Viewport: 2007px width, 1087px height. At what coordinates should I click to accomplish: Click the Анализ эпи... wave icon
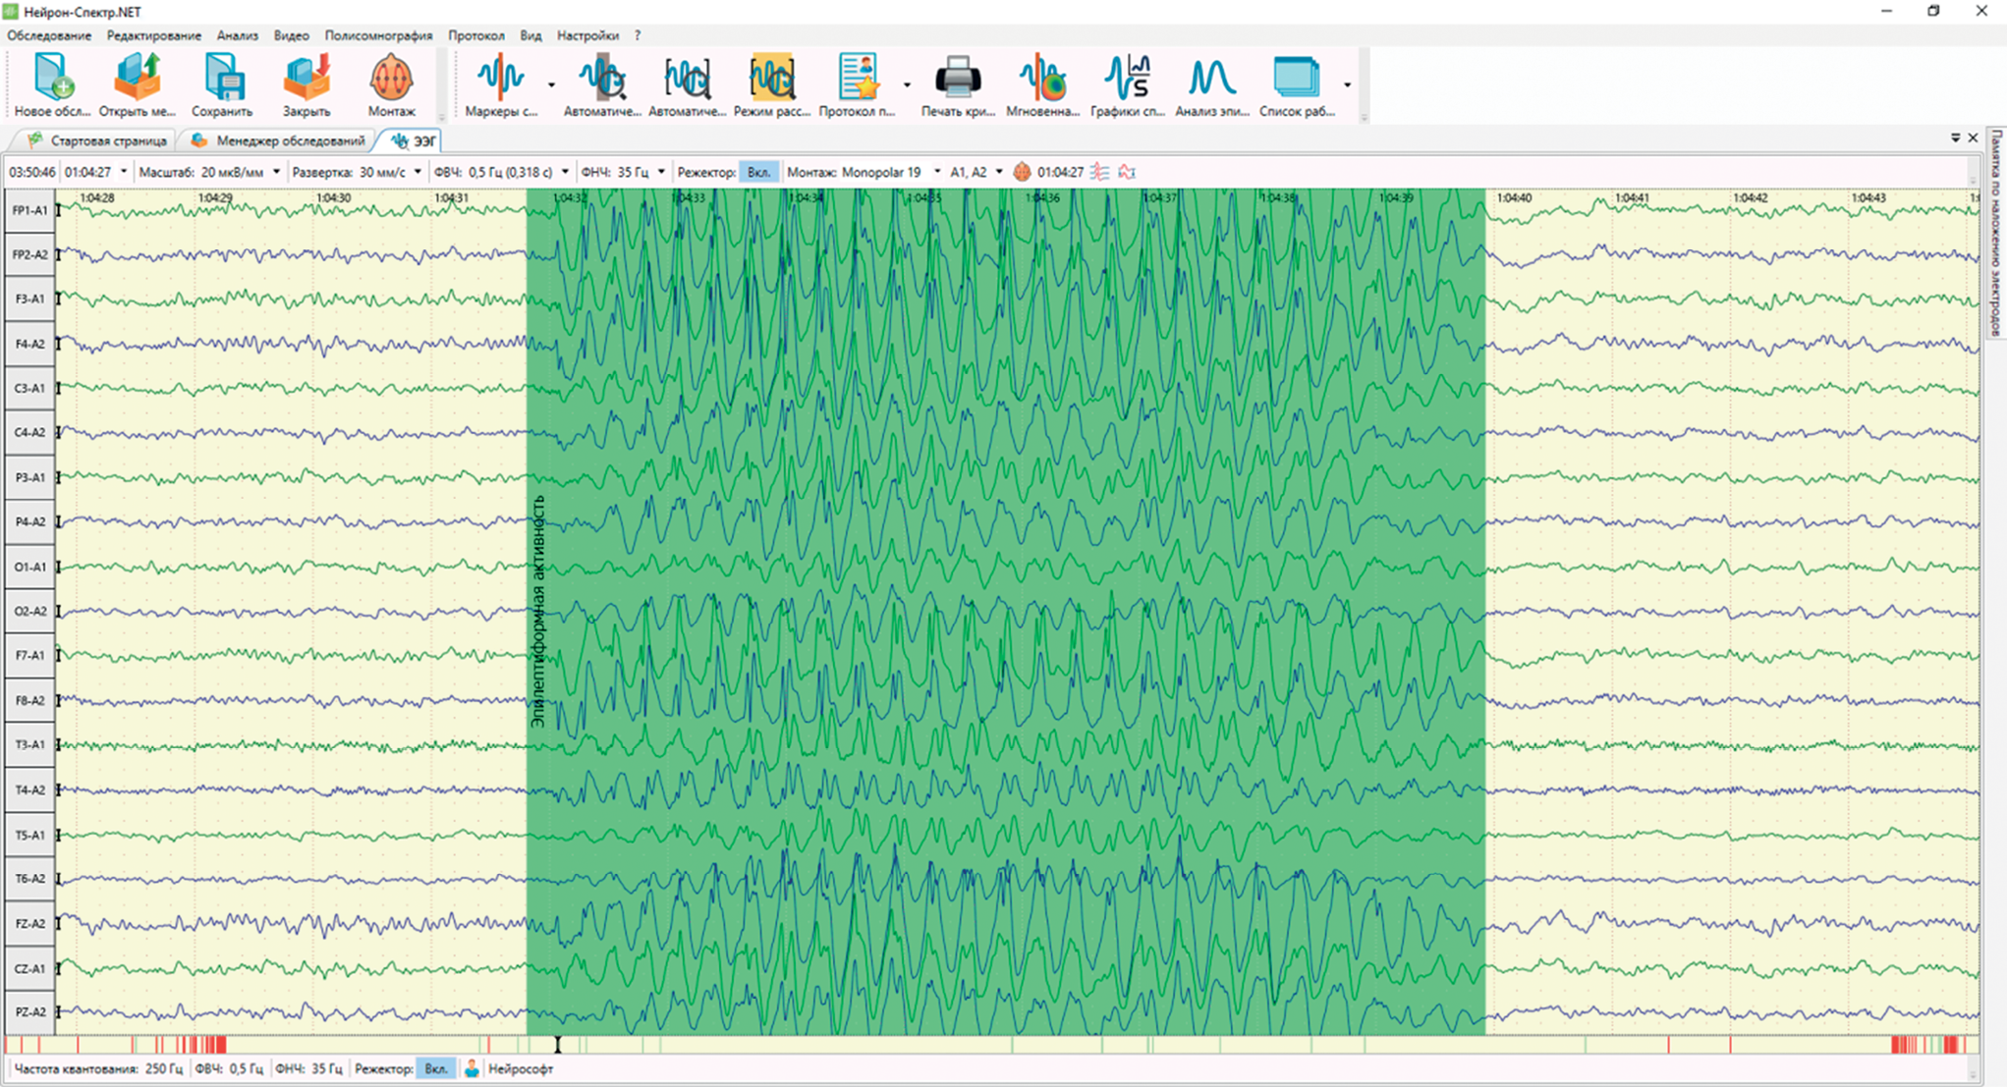(1211, 78)
